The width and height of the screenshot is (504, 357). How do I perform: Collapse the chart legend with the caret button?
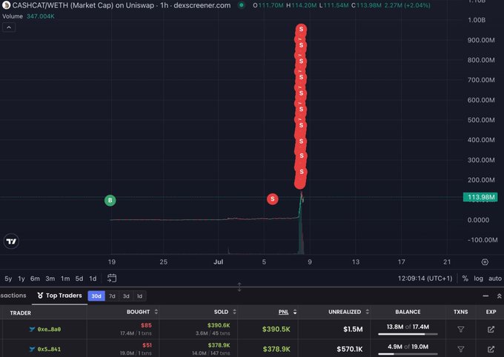pyautogui.click(x=9, y=27)
